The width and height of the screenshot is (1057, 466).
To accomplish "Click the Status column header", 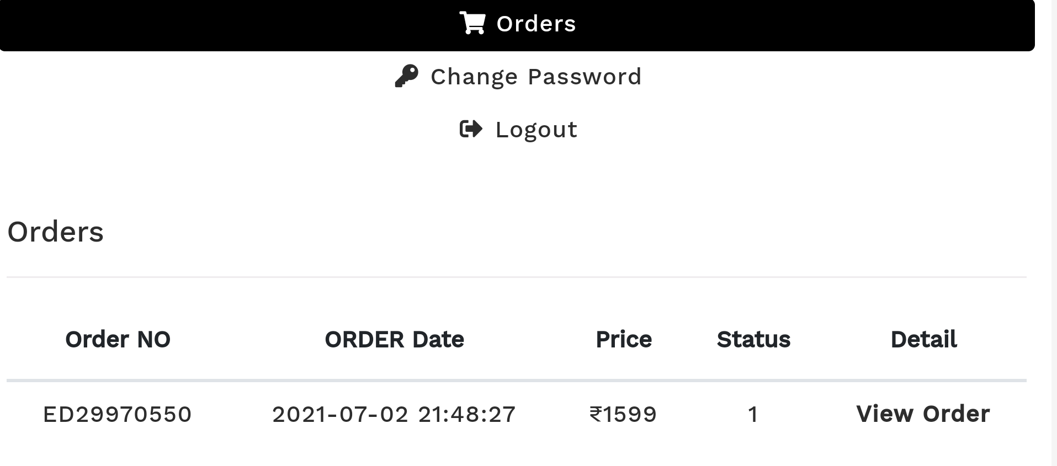I will click(x=753, y=339).
